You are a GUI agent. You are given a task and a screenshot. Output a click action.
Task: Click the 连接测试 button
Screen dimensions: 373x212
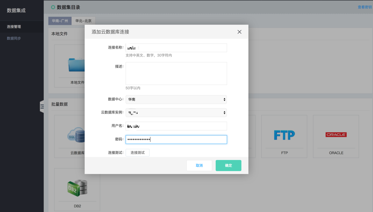[x=137, y=152]
